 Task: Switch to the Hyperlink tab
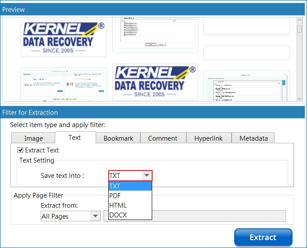point(209,138)
